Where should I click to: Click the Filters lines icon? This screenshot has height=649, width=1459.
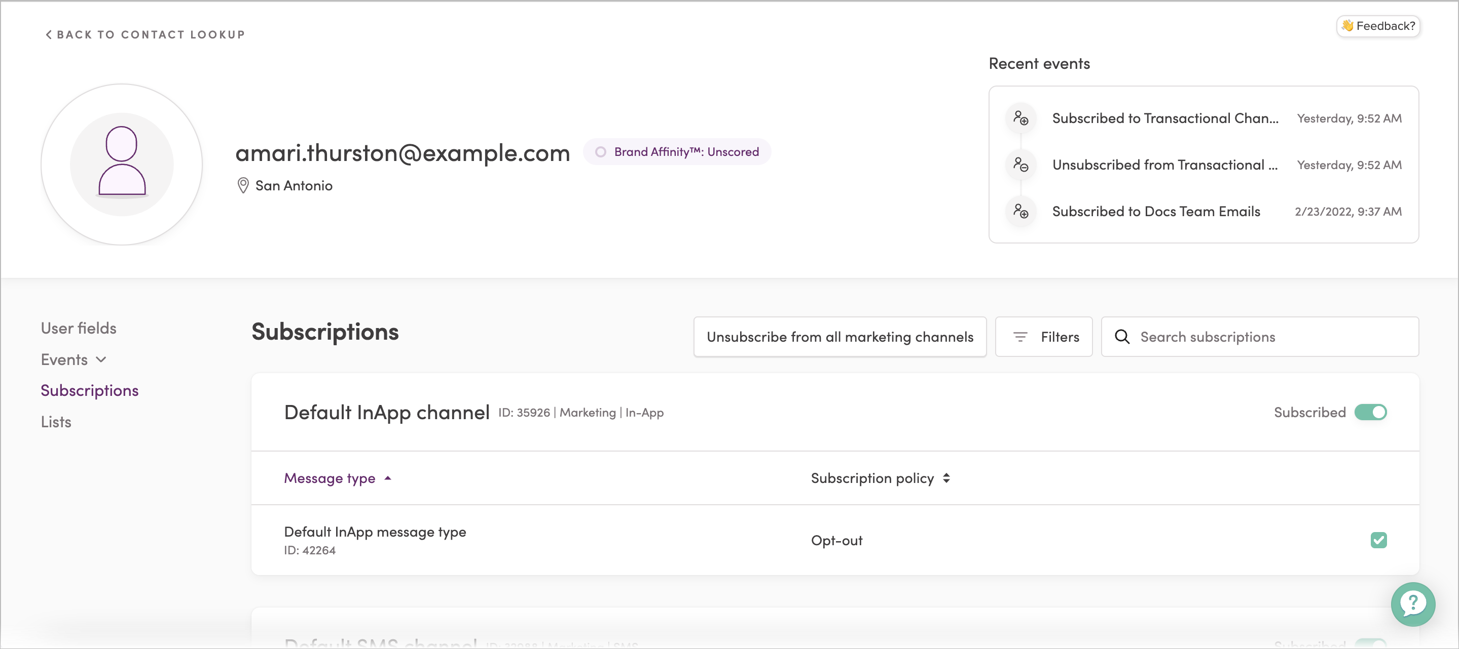click(x=1020, y=337)
